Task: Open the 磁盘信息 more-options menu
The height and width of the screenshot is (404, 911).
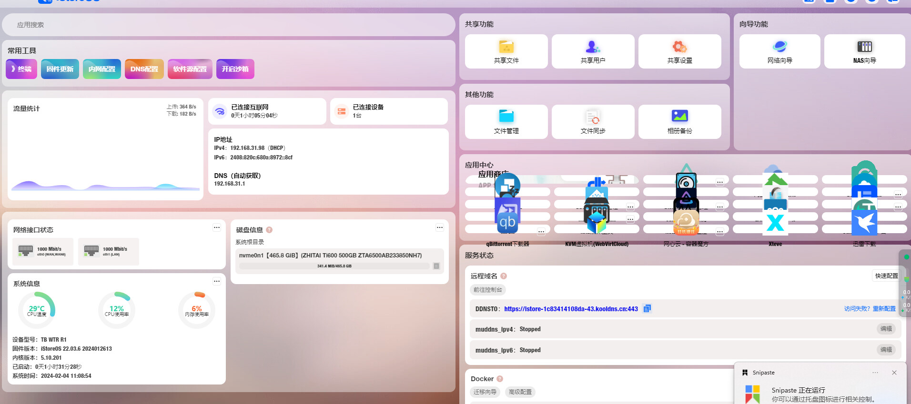Action: [440, 227]
